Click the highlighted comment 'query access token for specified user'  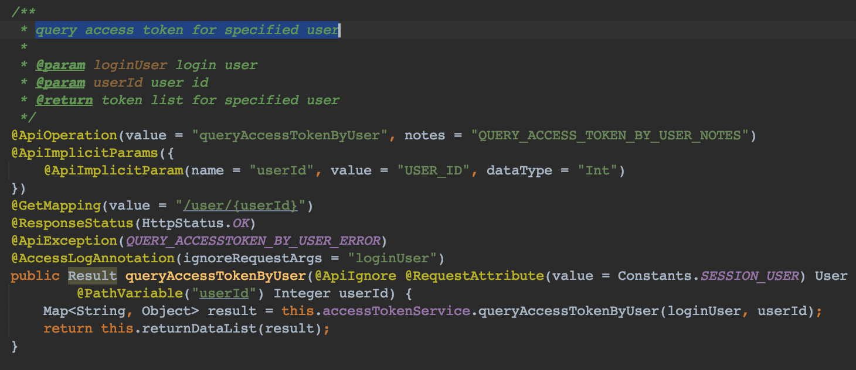click(x=187, y=30)
